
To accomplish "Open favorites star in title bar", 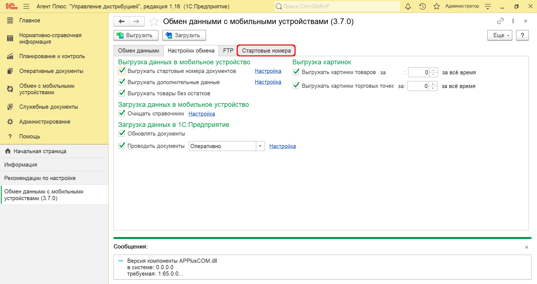I will 437,6.
